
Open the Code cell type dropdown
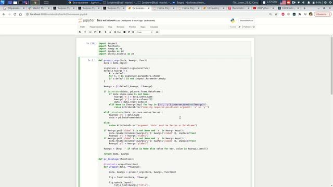click(x=145, y=32)
